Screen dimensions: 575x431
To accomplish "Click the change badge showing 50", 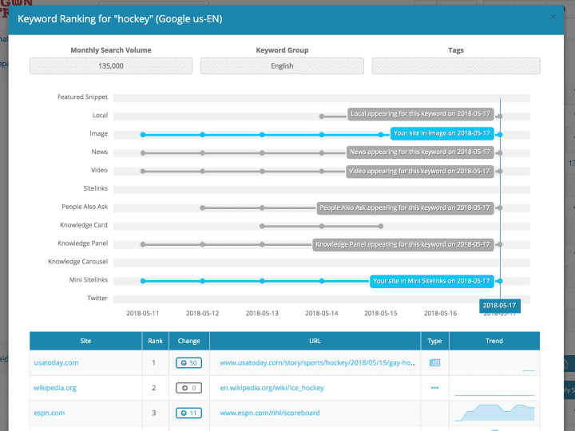I will tap(189, 362).
